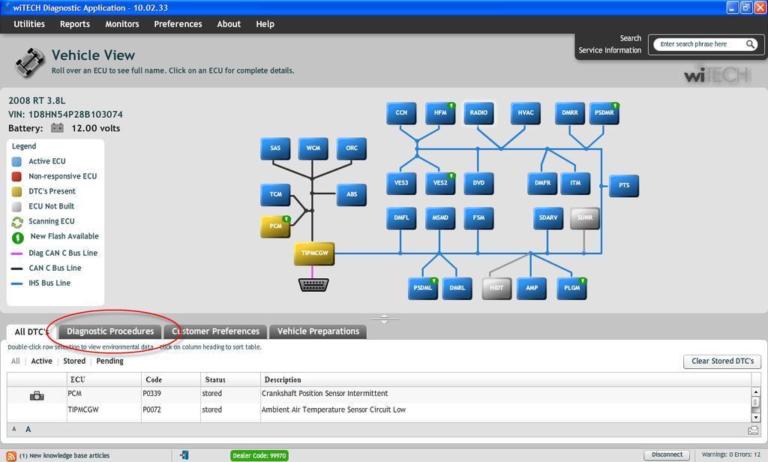This screenshot has width=768, height=462.
Task: Click the DMFL ECU node
Action: tap(401, 218)
